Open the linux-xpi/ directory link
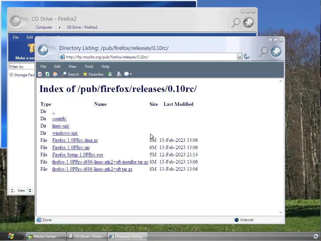The width and height of the screenshot is (321, 241). tap(61, 126)
